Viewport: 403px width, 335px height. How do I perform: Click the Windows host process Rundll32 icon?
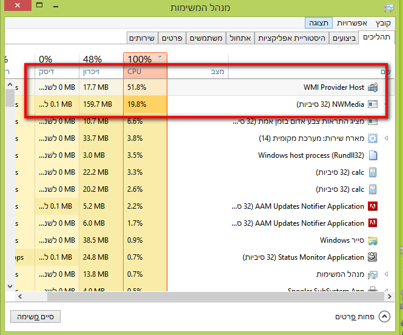tap(373, 155)
